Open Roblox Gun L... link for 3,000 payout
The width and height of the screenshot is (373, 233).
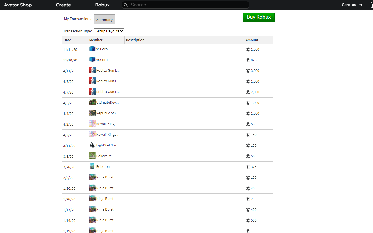click(108, 70)
